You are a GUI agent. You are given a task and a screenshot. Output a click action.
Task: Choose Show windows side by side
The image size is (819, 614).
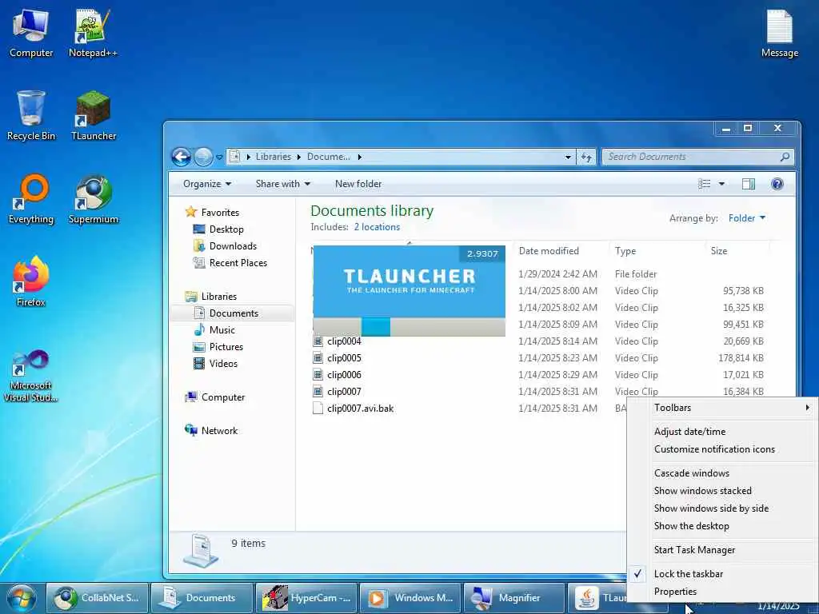(722, 508)
